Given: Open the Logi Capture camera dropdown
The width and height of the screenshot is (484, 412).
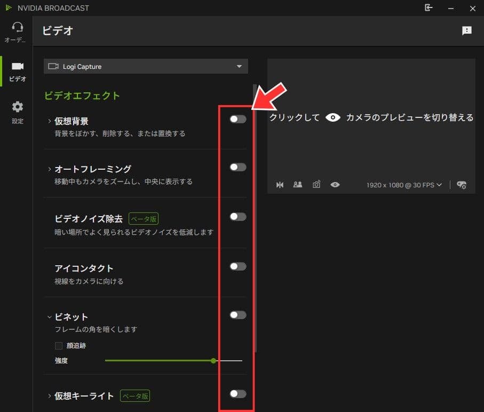Looking at the screenshot, I should (146, 66).
